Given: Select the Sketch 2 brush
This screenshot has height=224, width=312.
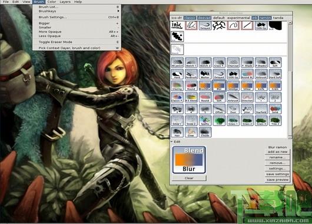Looking at the screenshot, I should pyautogui.click(x=205, y=62).
